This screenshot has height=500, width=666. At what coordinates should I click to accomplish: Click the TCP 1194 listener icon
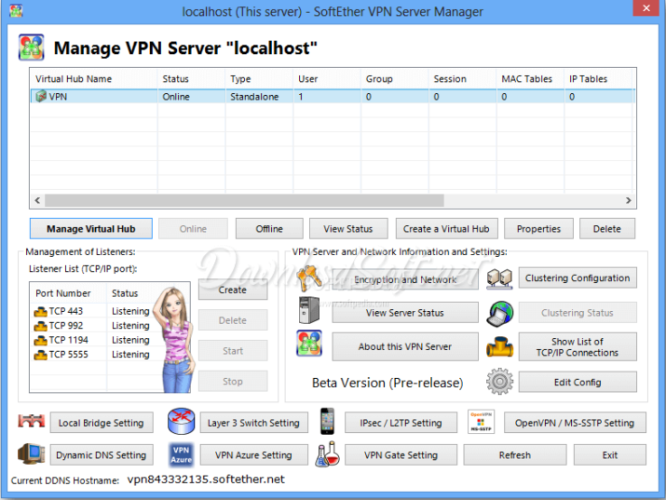(40, 341)
